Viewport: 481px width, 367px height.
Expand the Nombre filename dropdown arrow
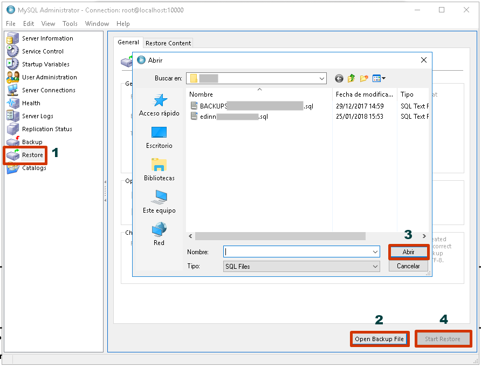coord(375,252)
